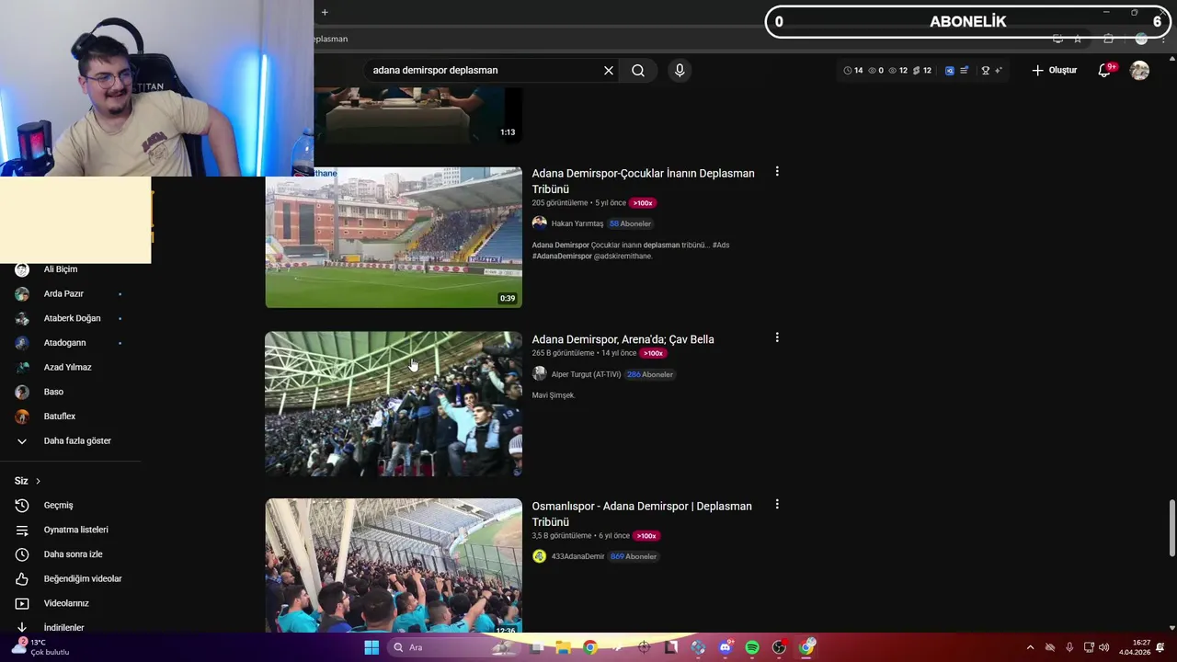Viewport: 1177px width, 662px height.
Task: Open the Windows Start menu
Action: tap(371, 647)
